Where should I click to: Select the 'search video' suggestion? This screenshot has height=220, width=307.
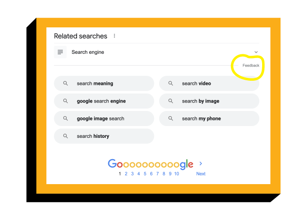209,84
